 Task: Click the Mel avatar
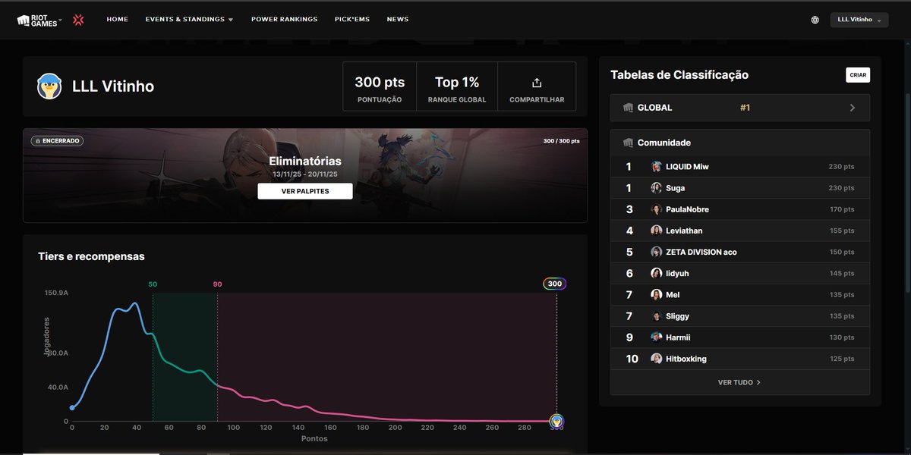(656, 294)
